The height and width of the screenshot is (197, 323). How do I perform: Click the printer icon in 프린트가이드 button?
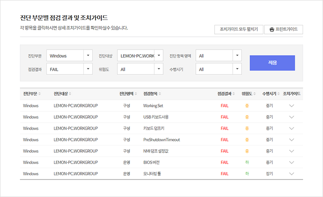[x=272, y=30]
